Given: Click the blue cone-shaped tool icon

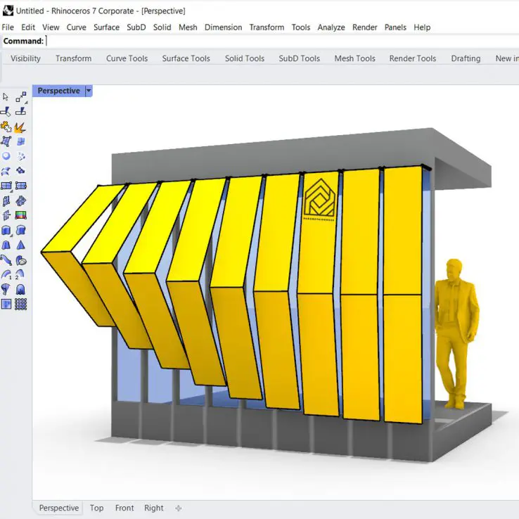Looking at the screenshot, I should click(20, 245).
